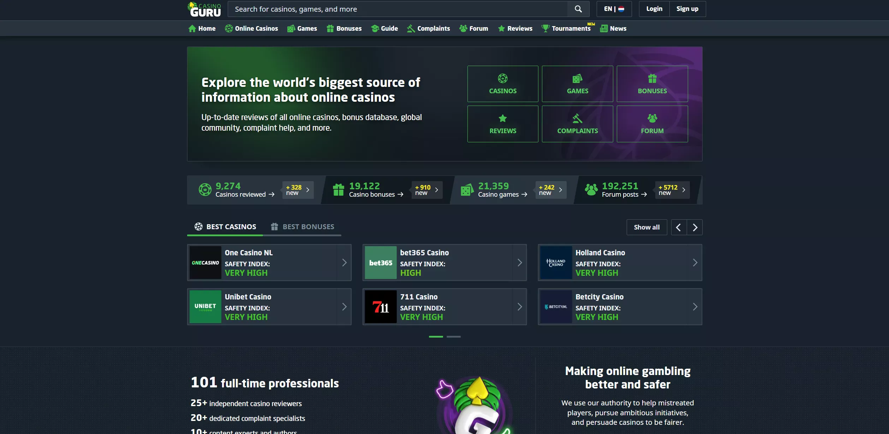This screenshot has width=889, height=434.
Task: Open the Casinos tile in hero banner
Action: pos(503,84)
